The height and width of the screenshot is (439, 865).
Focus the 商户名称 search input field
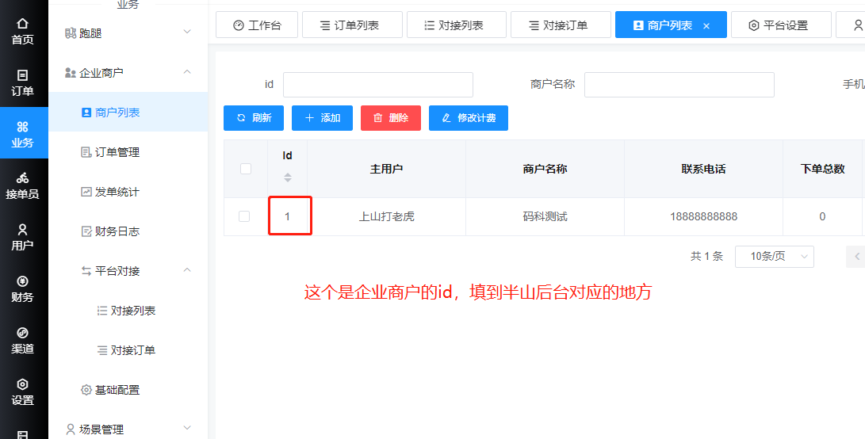click(679, 85)
